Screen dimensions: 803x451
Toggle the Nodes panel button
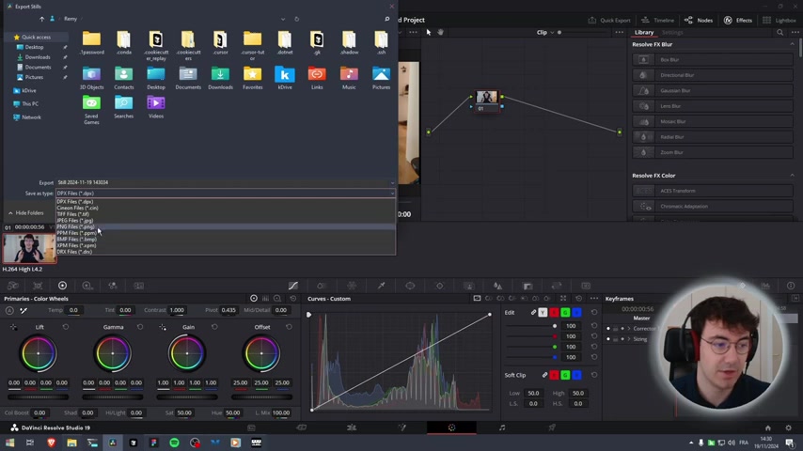699,21
